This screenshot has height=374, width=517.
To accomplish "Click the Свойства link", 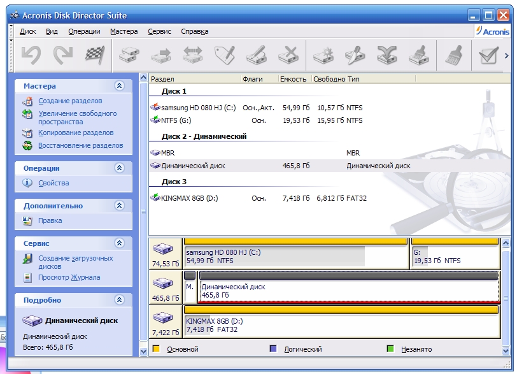I will [53, 183].
